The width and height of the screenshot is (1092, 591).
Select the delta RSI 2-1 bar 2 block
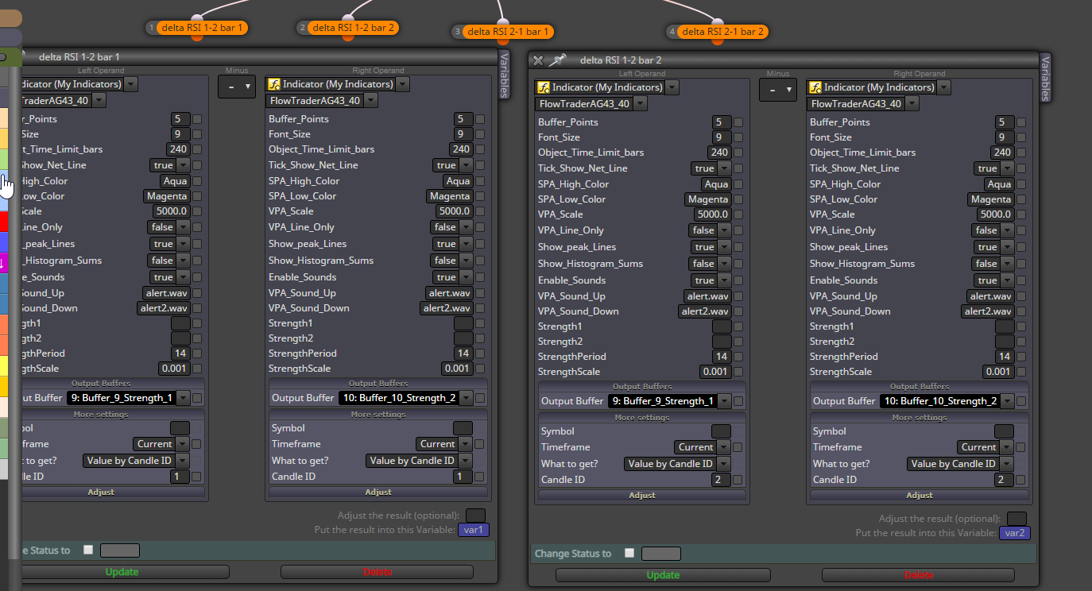(x=723, y=32)
